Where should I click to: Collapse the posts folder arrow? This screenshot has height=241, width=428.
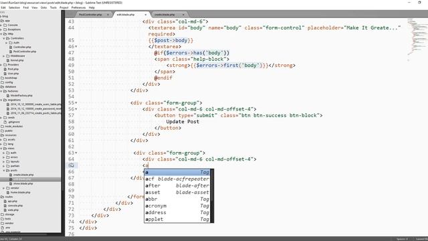(x=4, y=170)
